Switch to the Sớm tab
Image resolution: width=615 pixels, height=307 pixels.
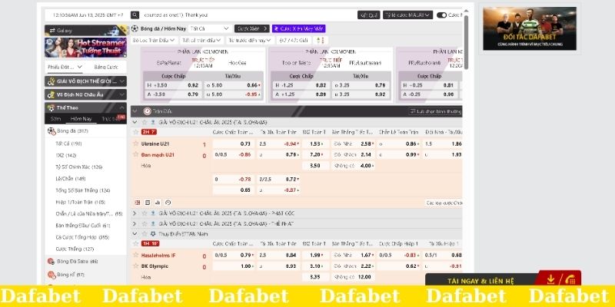[x=55, y=119]
